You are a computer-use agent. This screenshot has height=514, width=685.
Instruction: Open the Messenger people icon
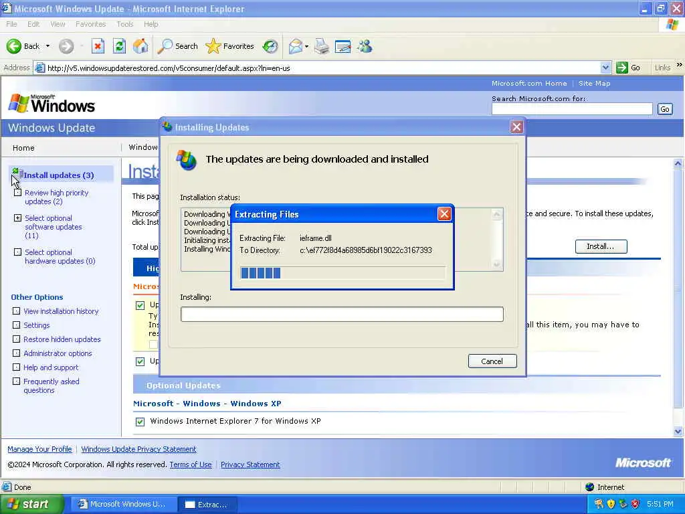[x=365, y=46]
